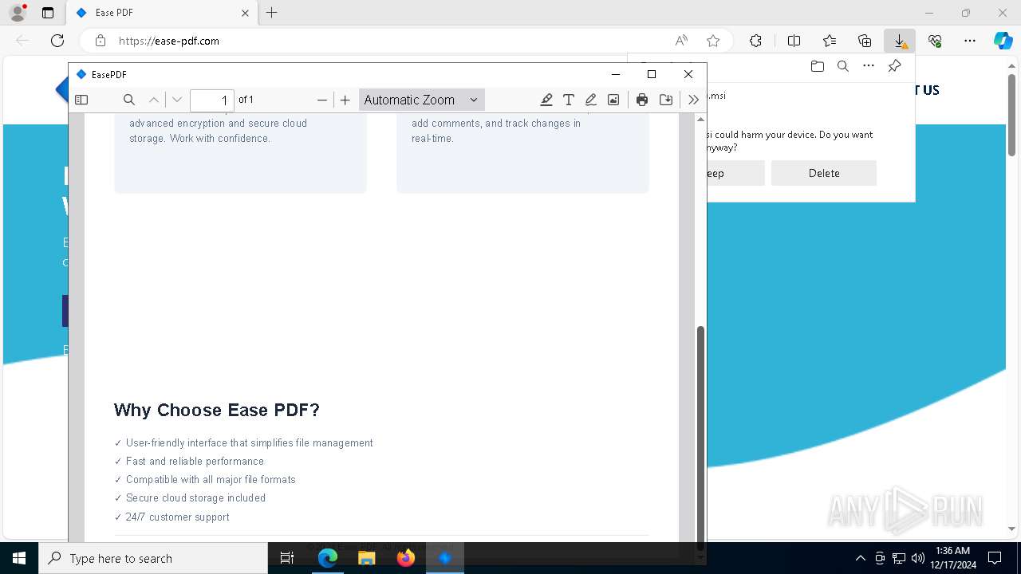Click the Windows Start button
Screen dimensions: 1021x574
[x=19, y=558]
